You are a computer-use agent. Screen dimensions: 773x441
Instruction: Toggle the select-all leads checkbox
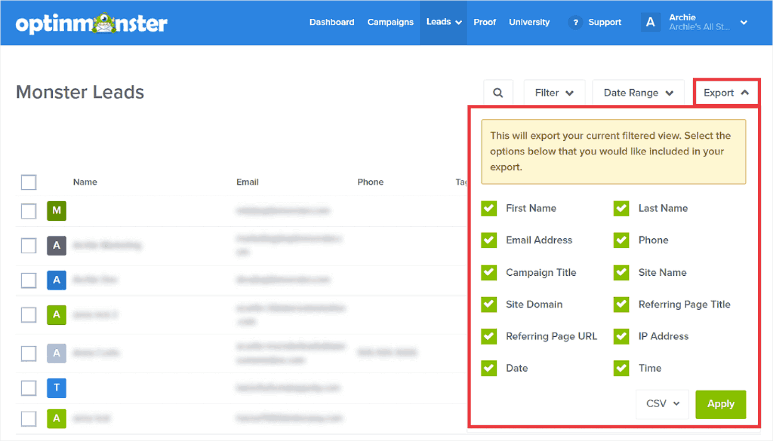click(28, 182)
